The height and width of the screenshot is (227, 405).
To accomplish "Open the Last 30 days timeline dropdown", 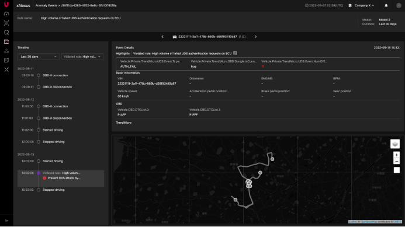I will (x=38, y=57).
